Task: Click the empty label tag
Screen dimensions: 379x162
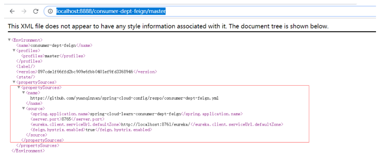Action: 26,66
